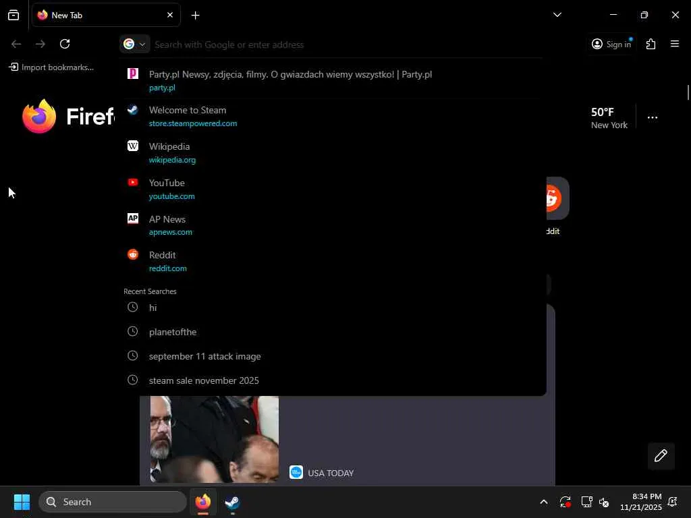Screen dimensions: 691x518
Task: Click the AP News favicon
Action: click(x=133, y=219)
